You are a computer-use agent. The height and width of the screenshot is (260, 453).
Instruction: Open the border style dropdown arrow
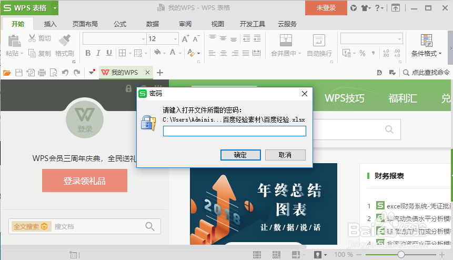tap(130, 54)
